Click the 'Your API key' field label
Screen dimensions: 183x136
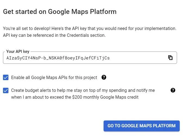(18, 52)
